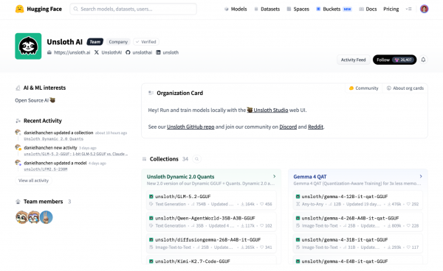Open Gemma 4 QAT collection title

pyautogui.click(x=310, y=177)
